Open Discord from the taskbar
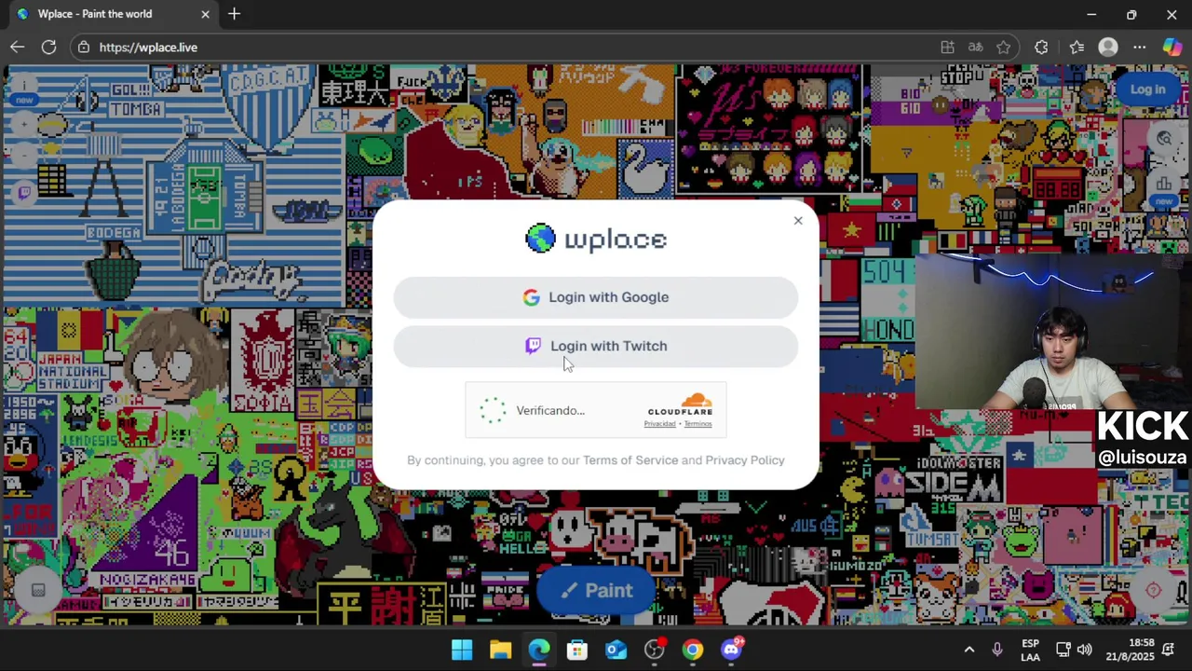 point(732,650)
